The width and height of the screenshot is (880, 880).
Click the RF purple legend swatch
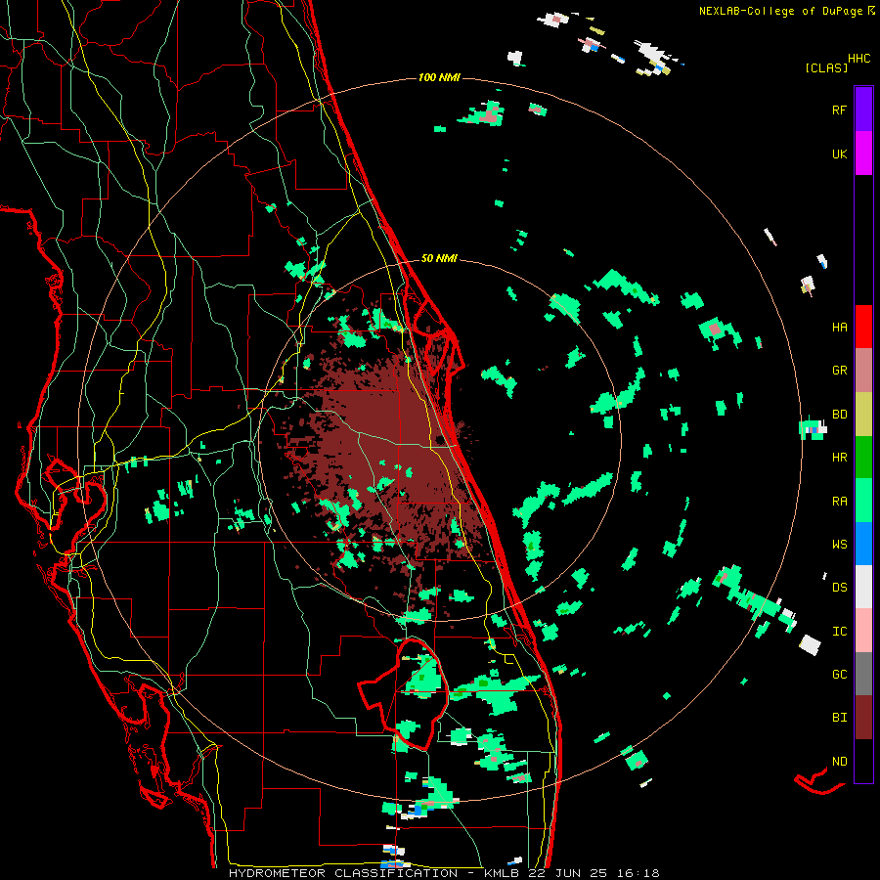click(863, 110)
